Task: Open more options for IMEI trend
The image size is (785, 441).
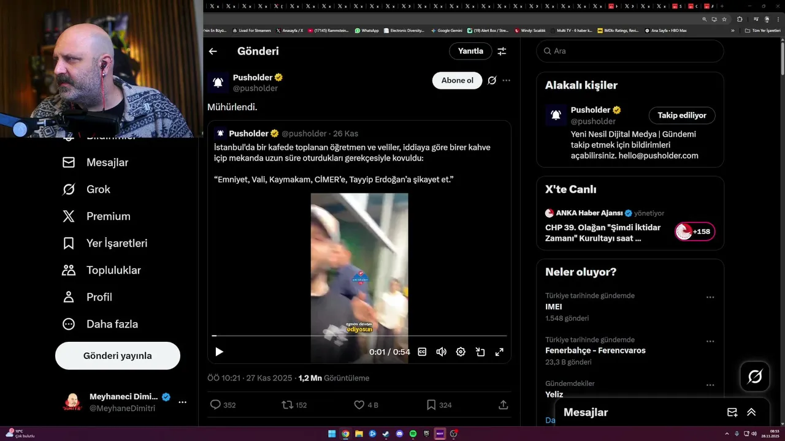Action: [x=710, y=297]
